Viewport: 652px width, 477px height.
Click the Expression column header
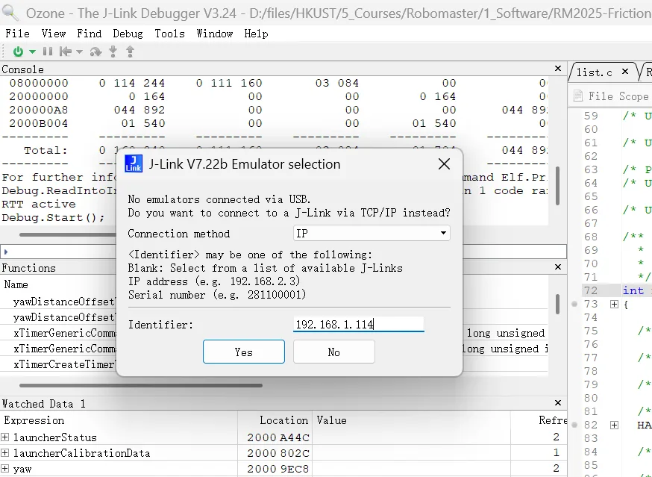coord(34,420)
